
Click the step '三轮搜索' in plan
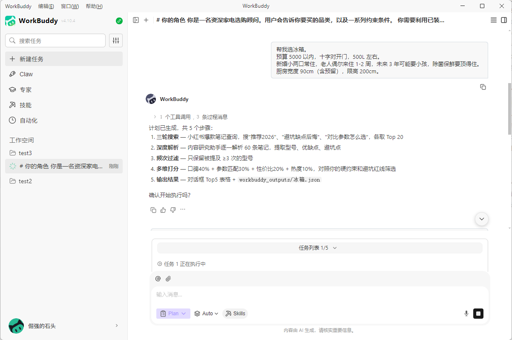click(x=167, y=137)
